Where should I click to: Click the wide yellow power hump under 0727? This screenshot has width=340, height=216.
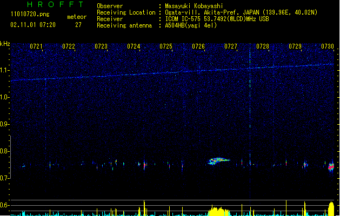click(x=219, y=212)
